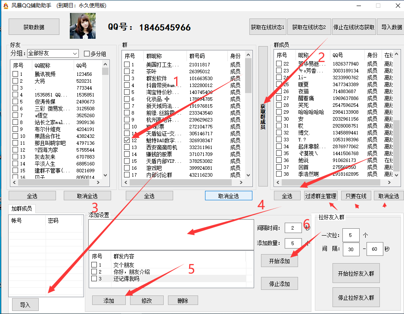Check message row 交个朋友
Screen dimensions: 404x314
click(94, 265)
